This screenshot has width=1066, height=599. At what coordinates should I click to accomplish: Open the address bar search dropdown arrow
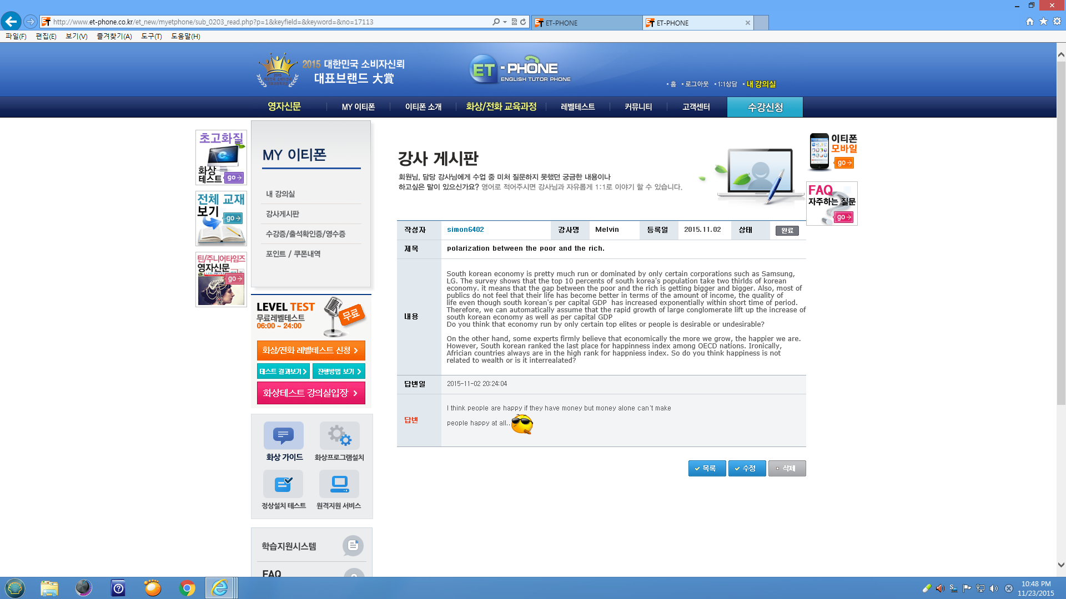coord(505,22)
